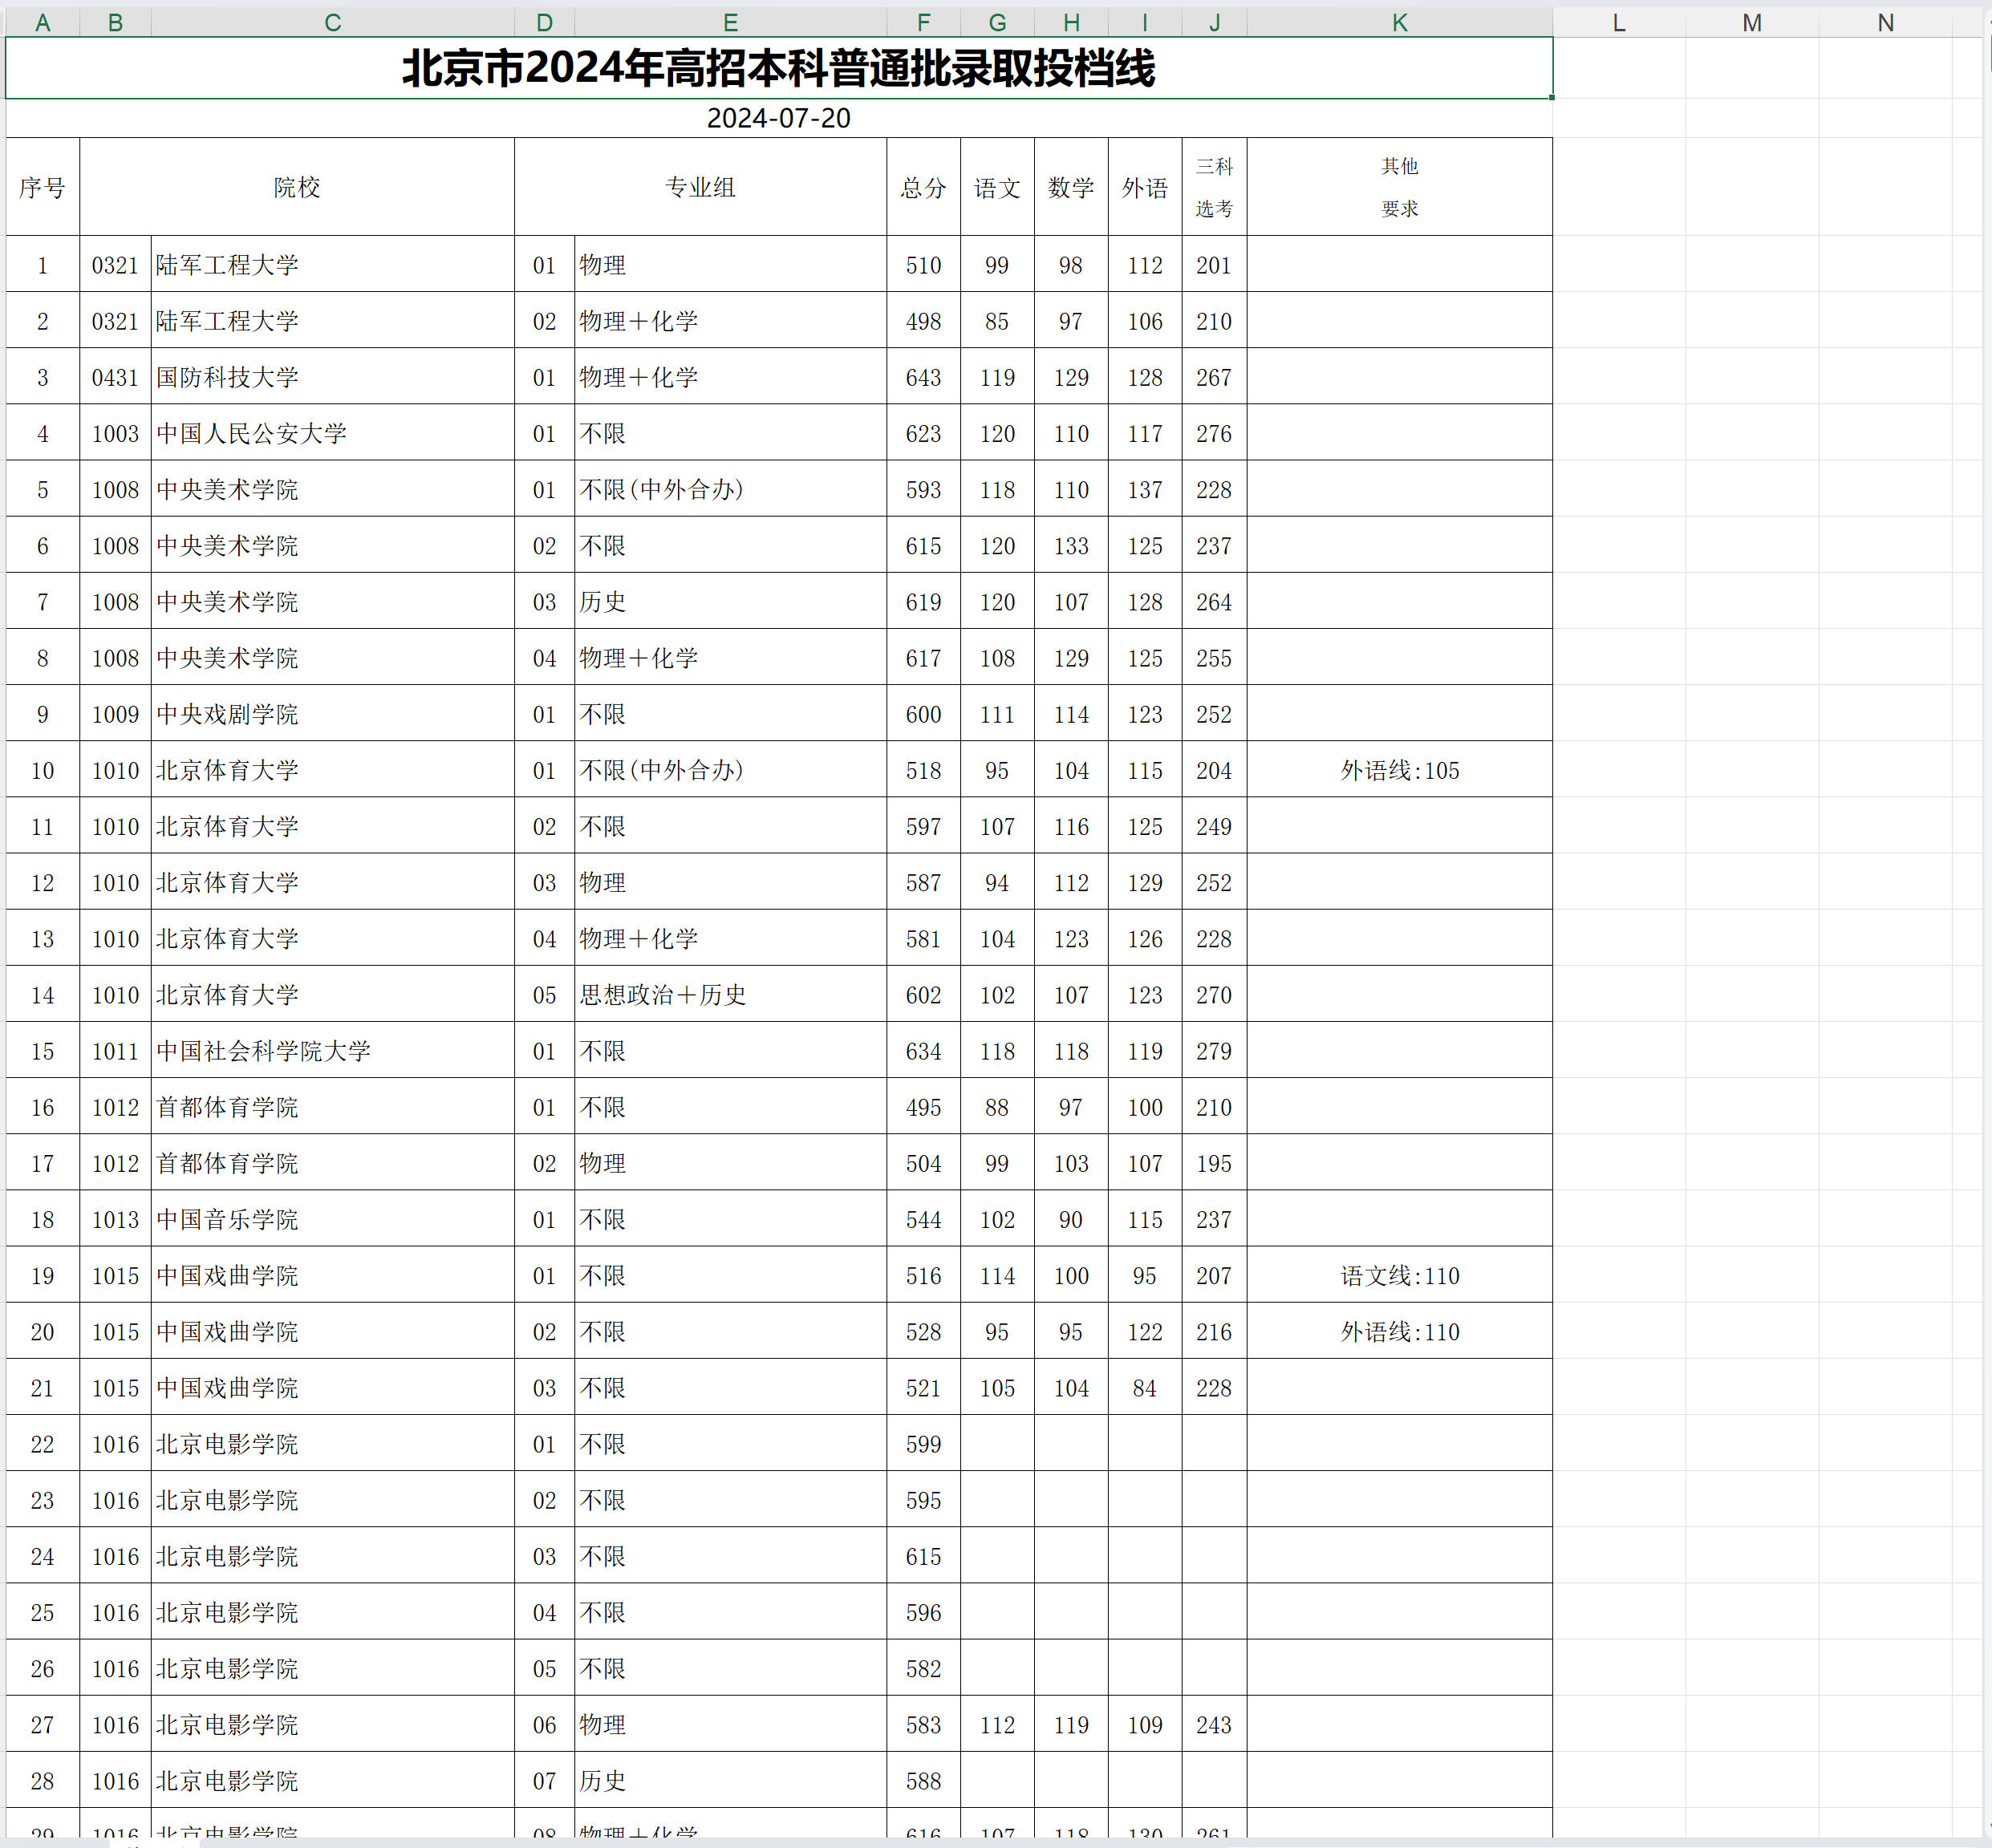Select the 其他要求 header cell

[1399, 187]
